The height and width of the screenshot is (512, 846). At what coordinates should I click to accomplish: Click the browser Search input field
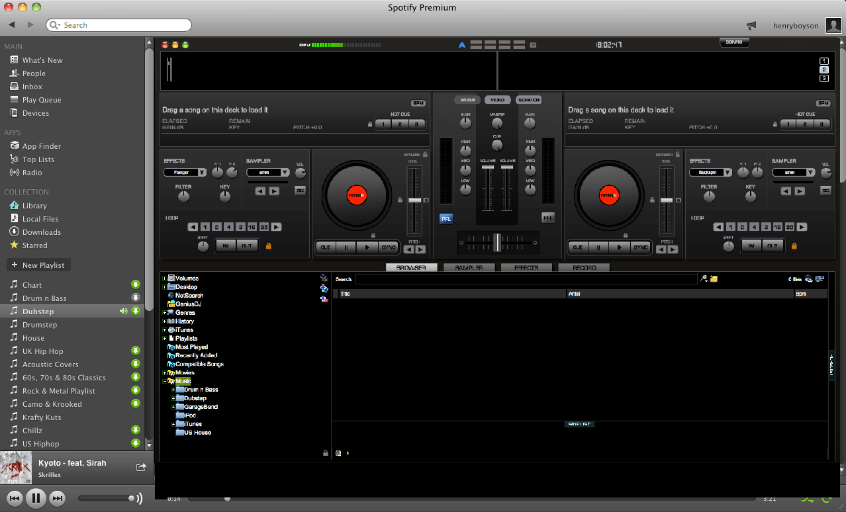coord(526,279)
